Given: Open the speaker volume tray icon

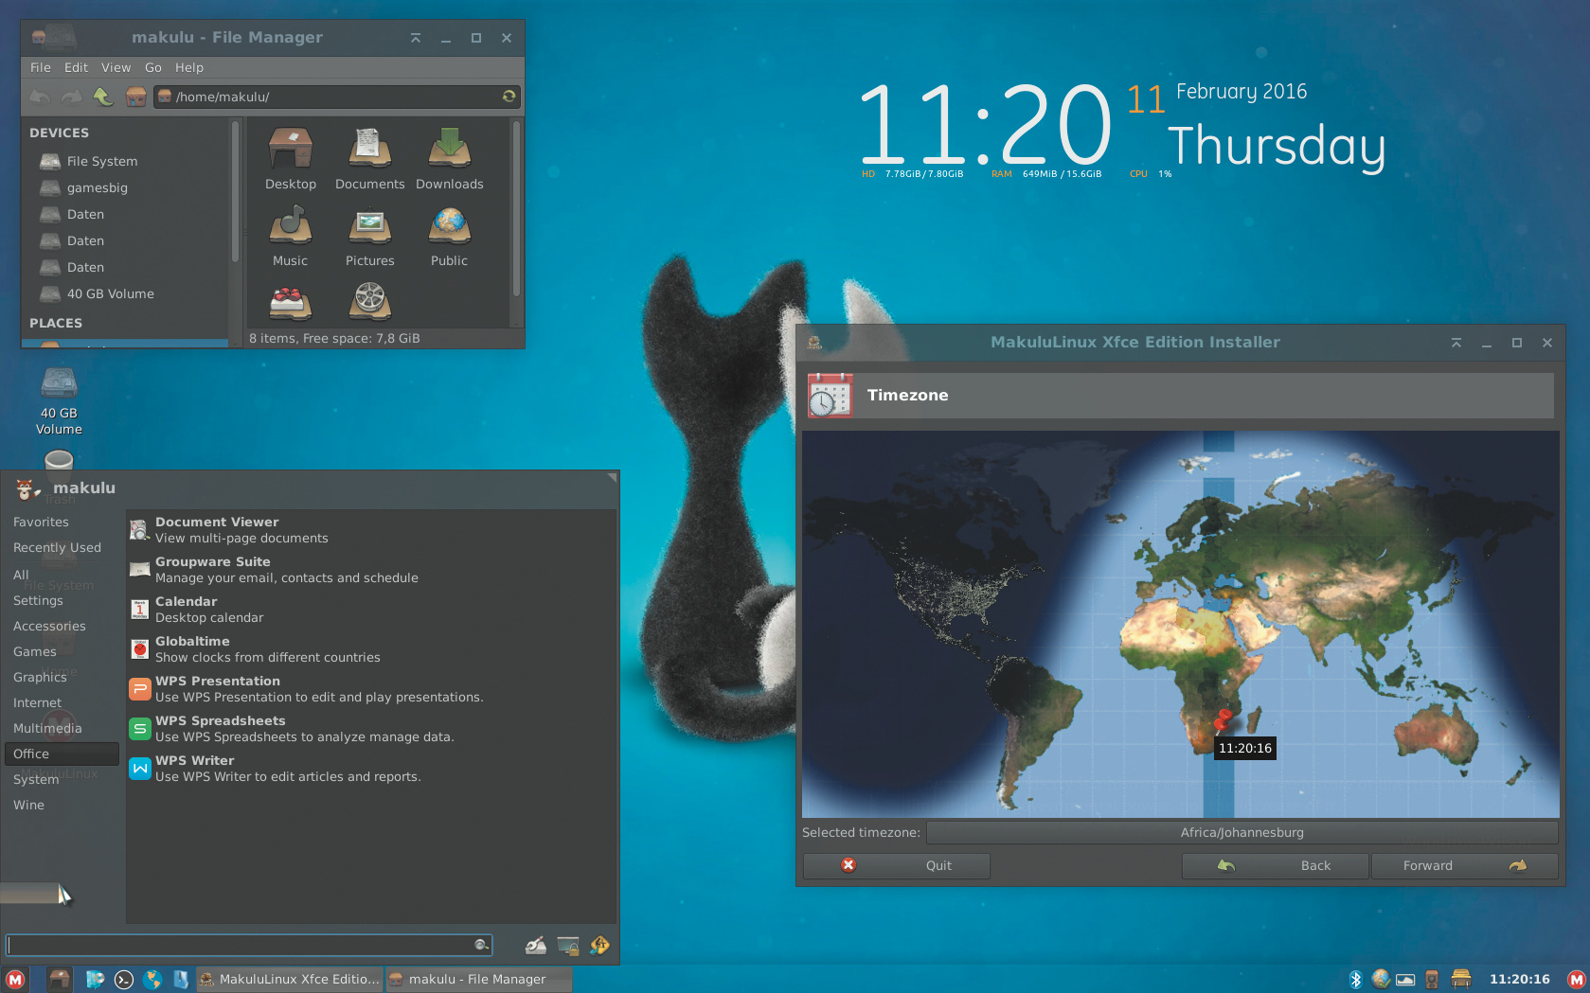Looking at the screenshot, I should (1432, 979).
